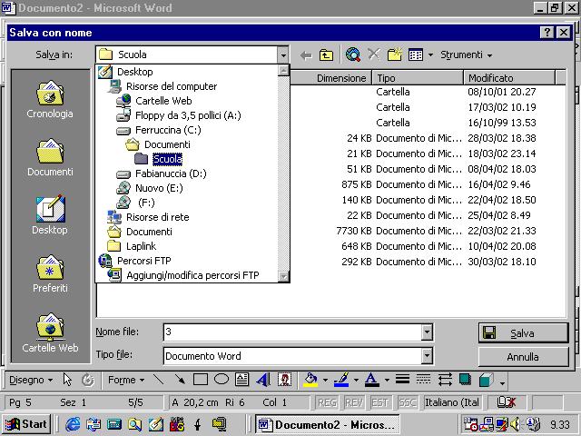
Task: Open Documenti in the places bar
Action: point(50,157)
